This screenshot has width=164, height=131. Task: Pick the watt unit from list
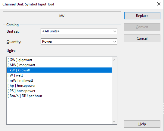pyautogui.click(x=59, y=75)
